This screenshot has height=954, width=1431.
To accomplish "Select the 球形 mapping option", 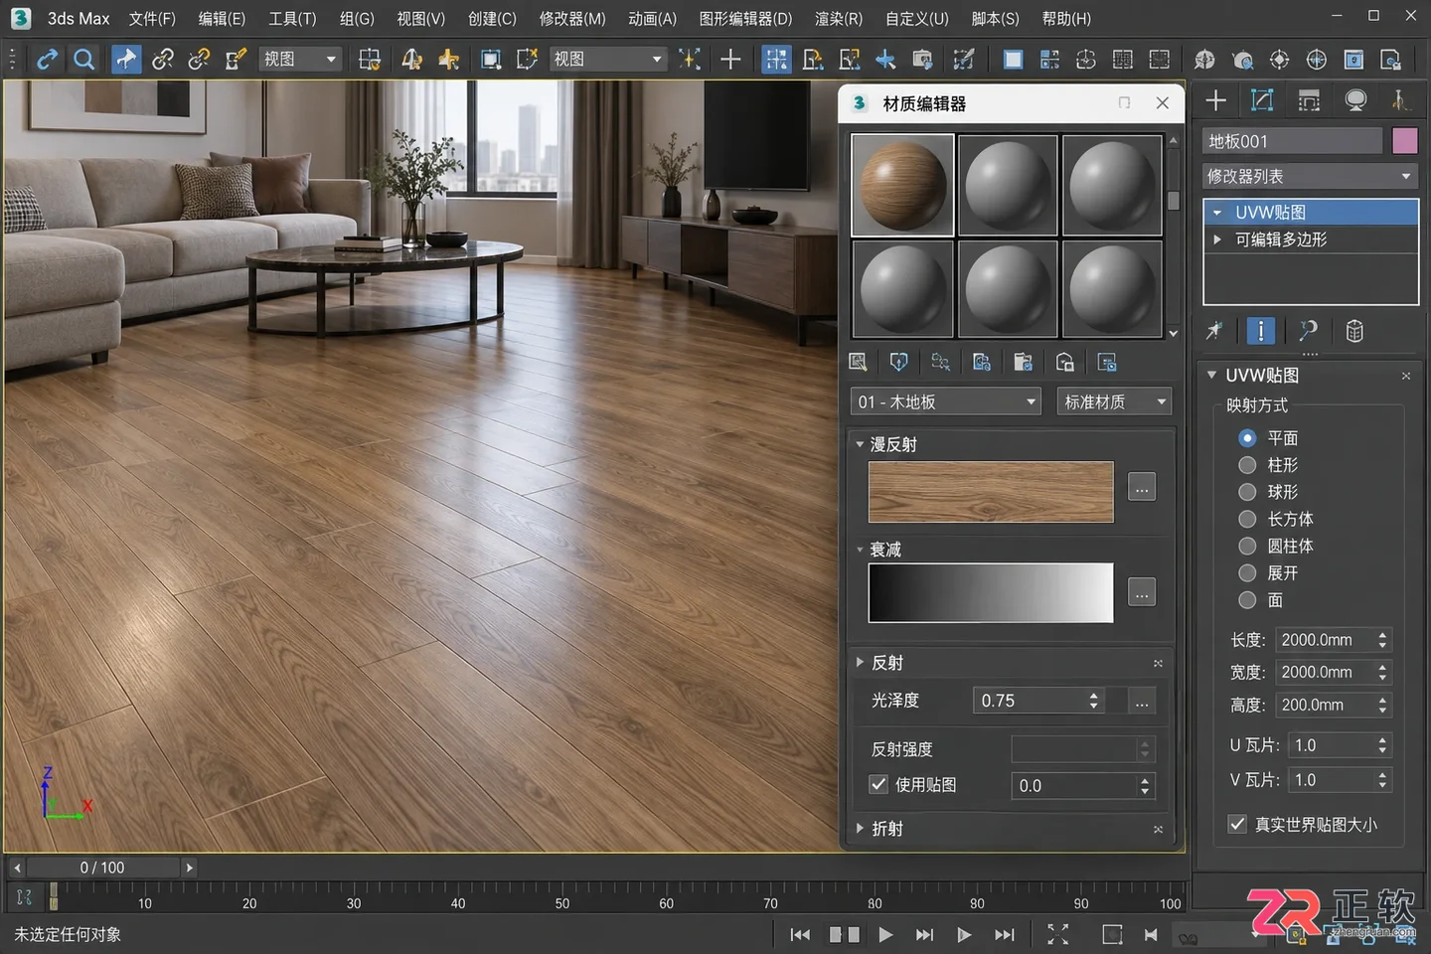I will pos(1247,492).
